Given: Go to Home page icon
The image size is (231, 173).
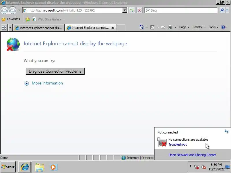Looking at the screenshot, I should pyautogui.click(x=142, y=27).
